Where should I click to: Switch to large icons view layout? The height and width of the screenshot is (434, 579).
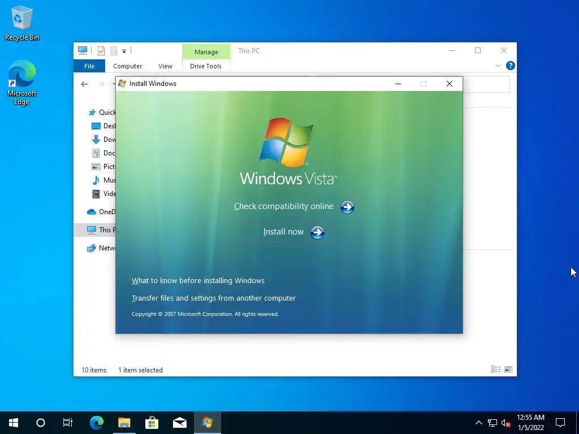508,370
